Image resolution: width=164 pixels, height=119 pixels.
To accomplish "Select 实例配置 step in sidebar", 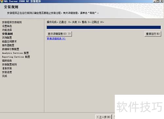I will (x=7, y=38).
